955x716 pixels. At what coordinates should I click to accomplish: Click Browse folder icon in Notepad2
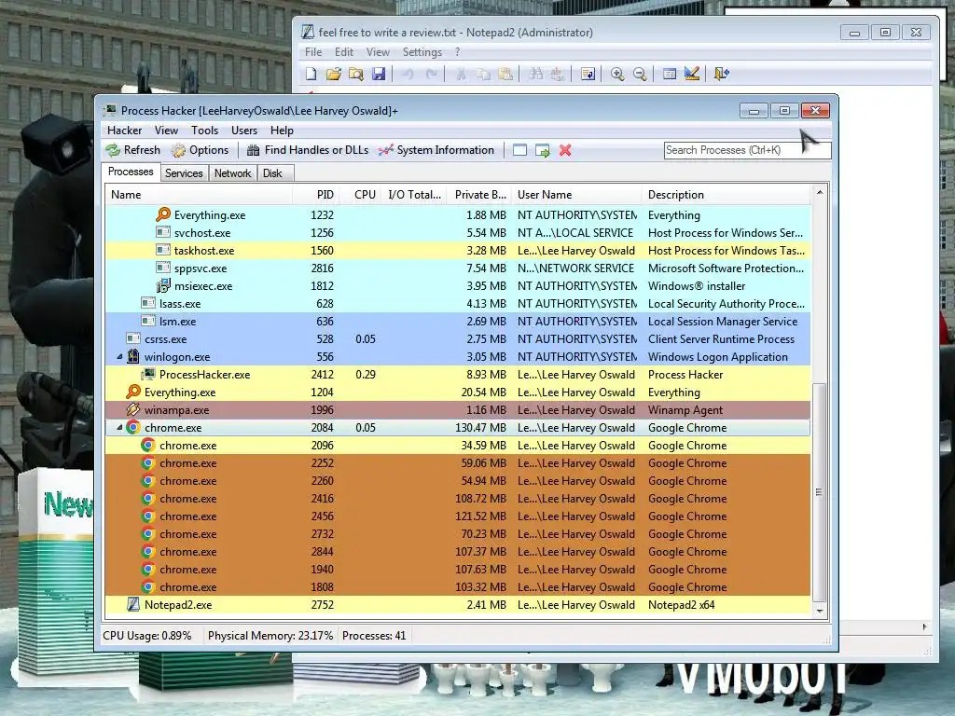click(x=355, y=74)
